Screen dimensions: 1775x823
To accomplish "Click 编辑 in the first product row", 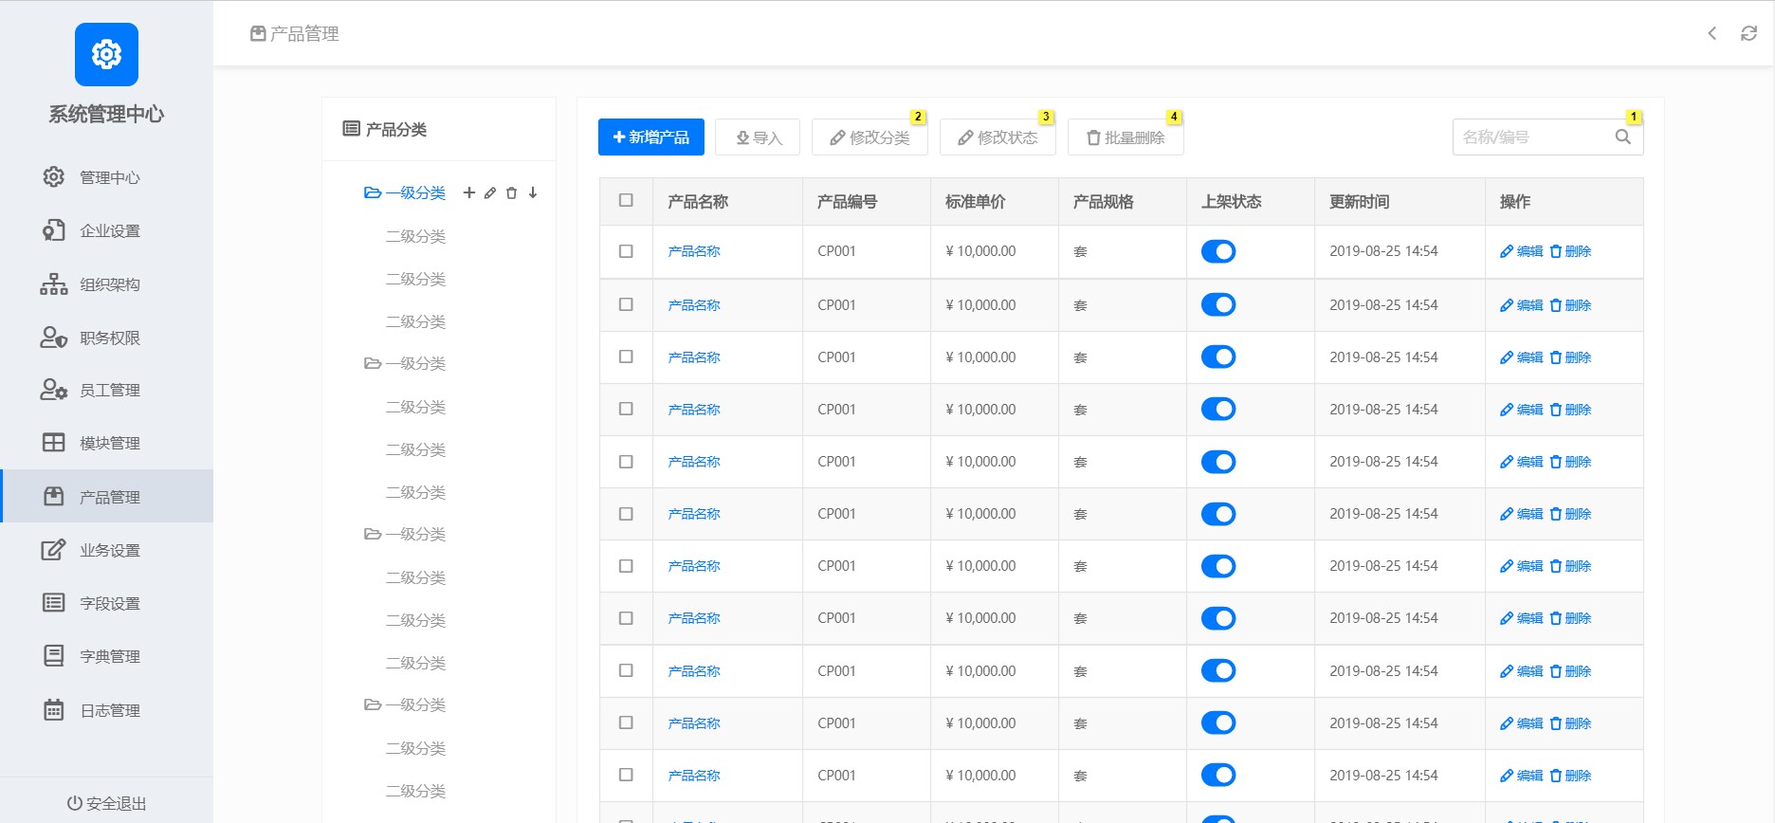I will [1522, 251].
